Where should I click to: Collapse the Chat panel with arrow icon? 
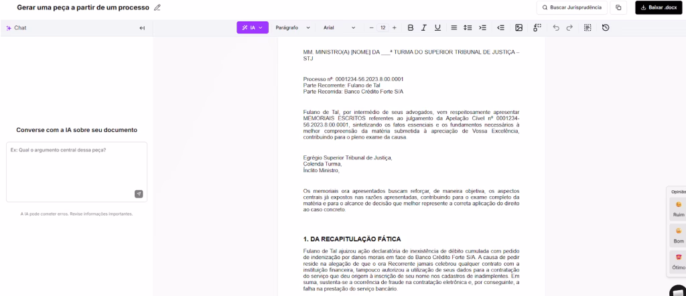pos(142,28)
